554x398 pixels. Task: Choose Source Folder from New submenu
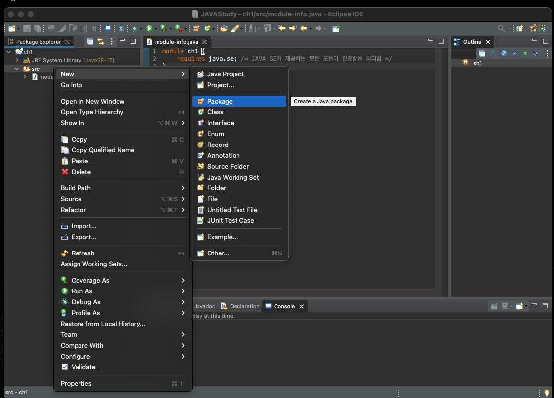pos(239,167)
